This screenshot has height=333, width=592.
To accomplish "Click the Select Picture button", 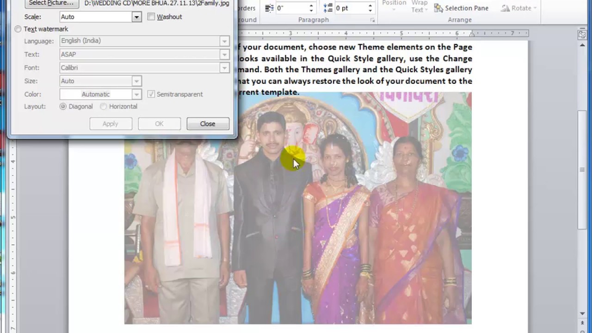I will tap(51, 3).
